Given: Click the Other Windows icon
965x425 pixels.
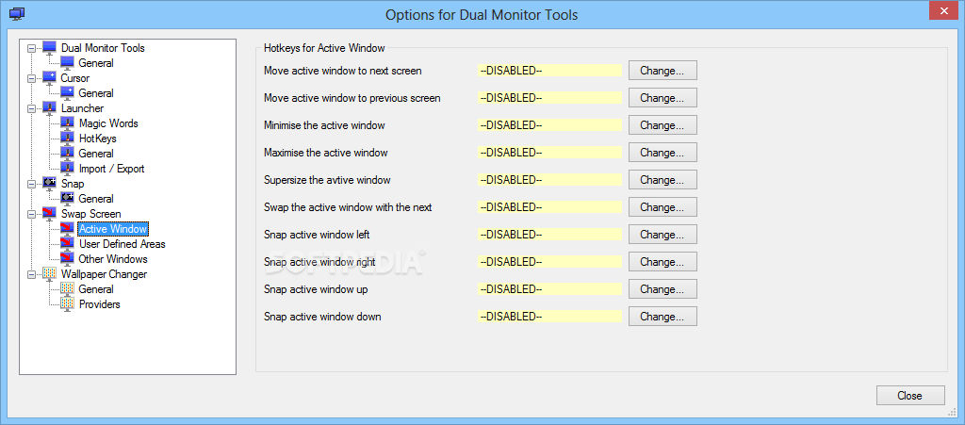Looking at the screenshot, I should coord(67,259).
